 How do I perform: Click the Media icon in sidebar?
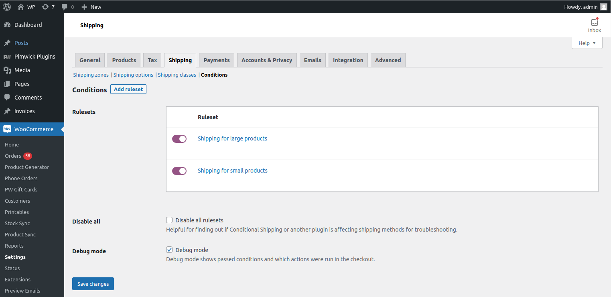(7, 70)
